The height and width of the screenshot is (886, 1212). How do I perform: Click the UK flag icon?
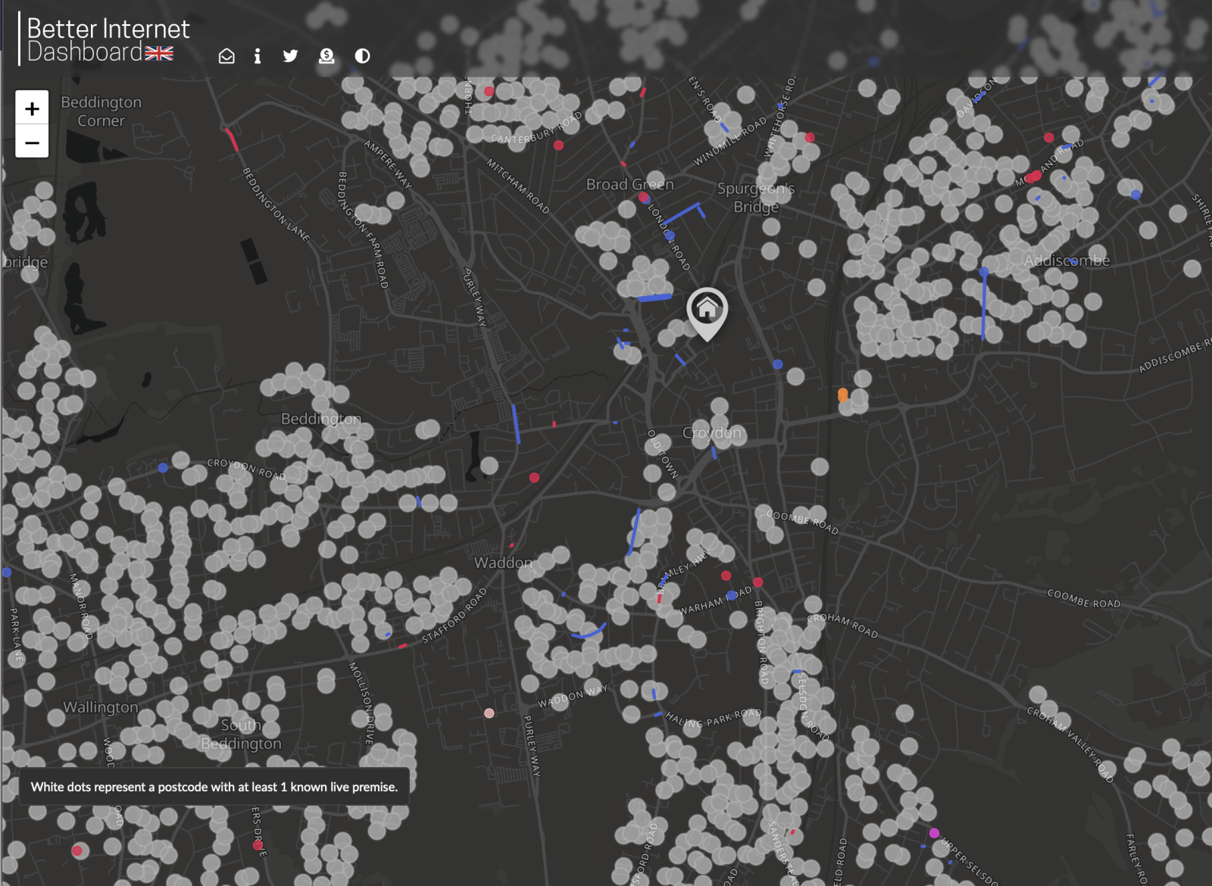(x=159, y=53)
